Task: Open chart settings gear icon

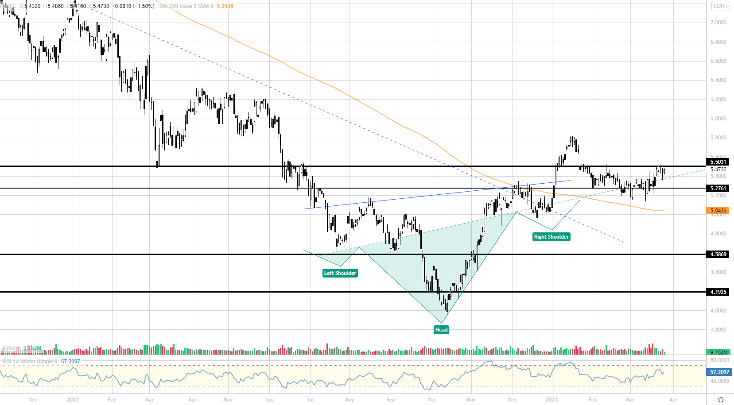Action: pos(721,400)
